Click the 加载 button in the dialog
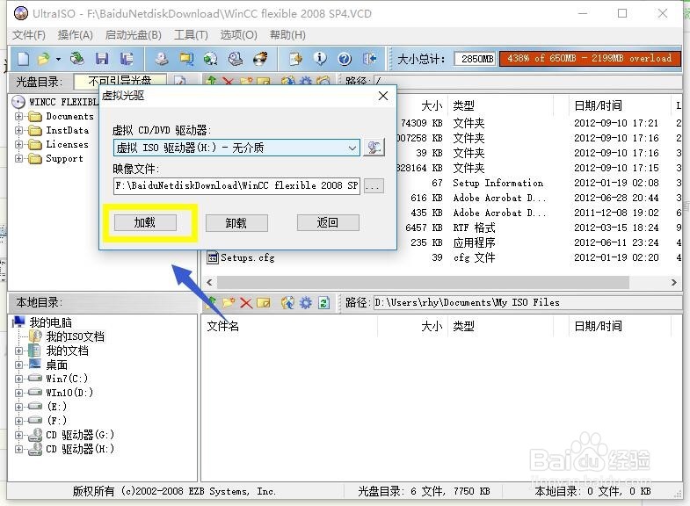Viewport: 690px width, 506px height. [x=145, y=222]
